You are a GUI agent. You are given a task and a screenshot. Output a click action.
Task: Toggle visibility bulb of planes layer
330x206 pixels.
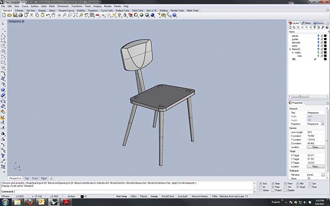pos(318,36)
